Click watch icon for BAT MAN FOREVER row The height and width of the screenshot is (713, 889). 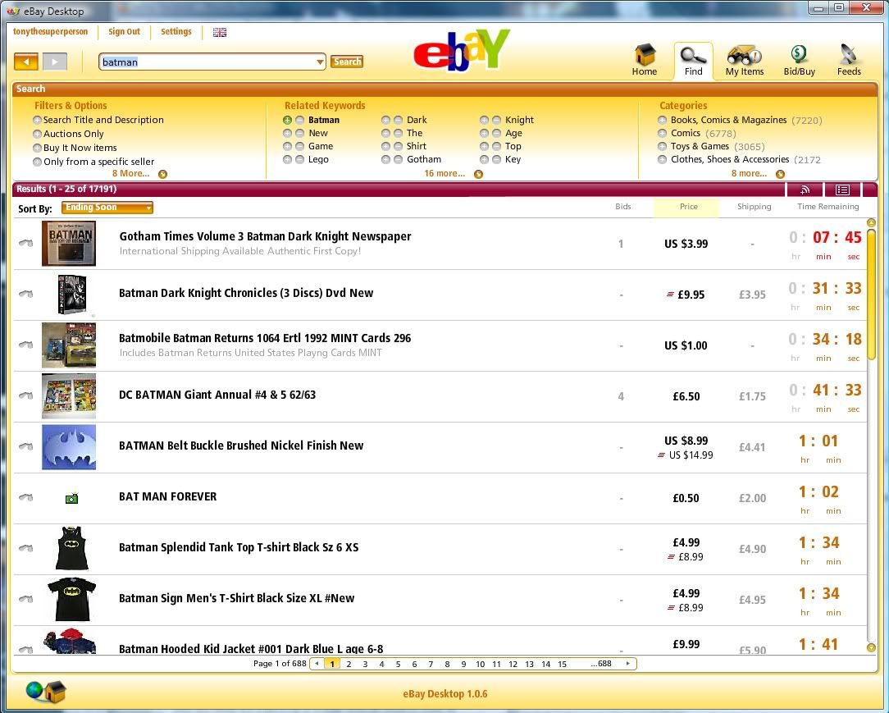click(25, 497)
